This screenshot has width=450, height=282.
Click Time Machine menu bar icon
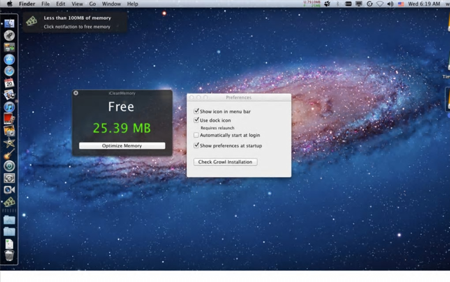pos(370,4)
